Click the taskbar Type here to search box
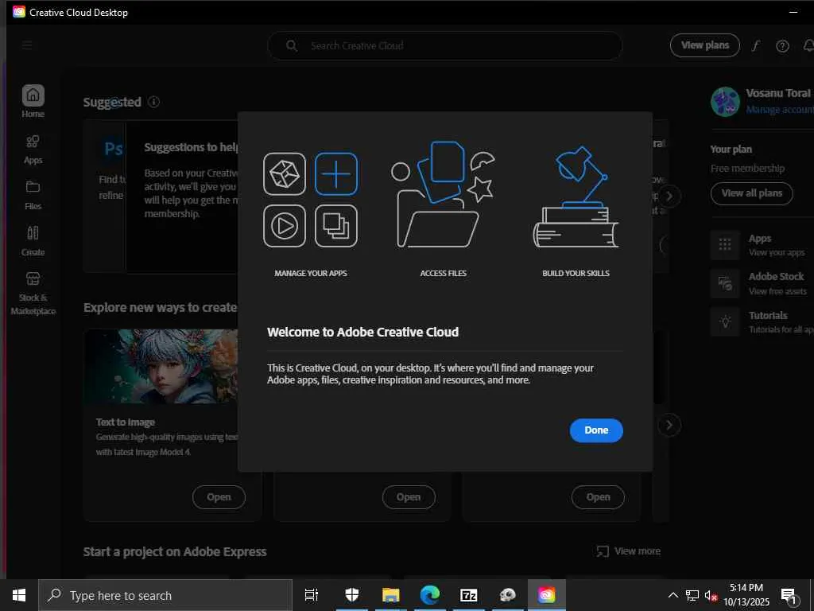The height and width of the screenshot is (611, 814). click(x=165, y=595)
